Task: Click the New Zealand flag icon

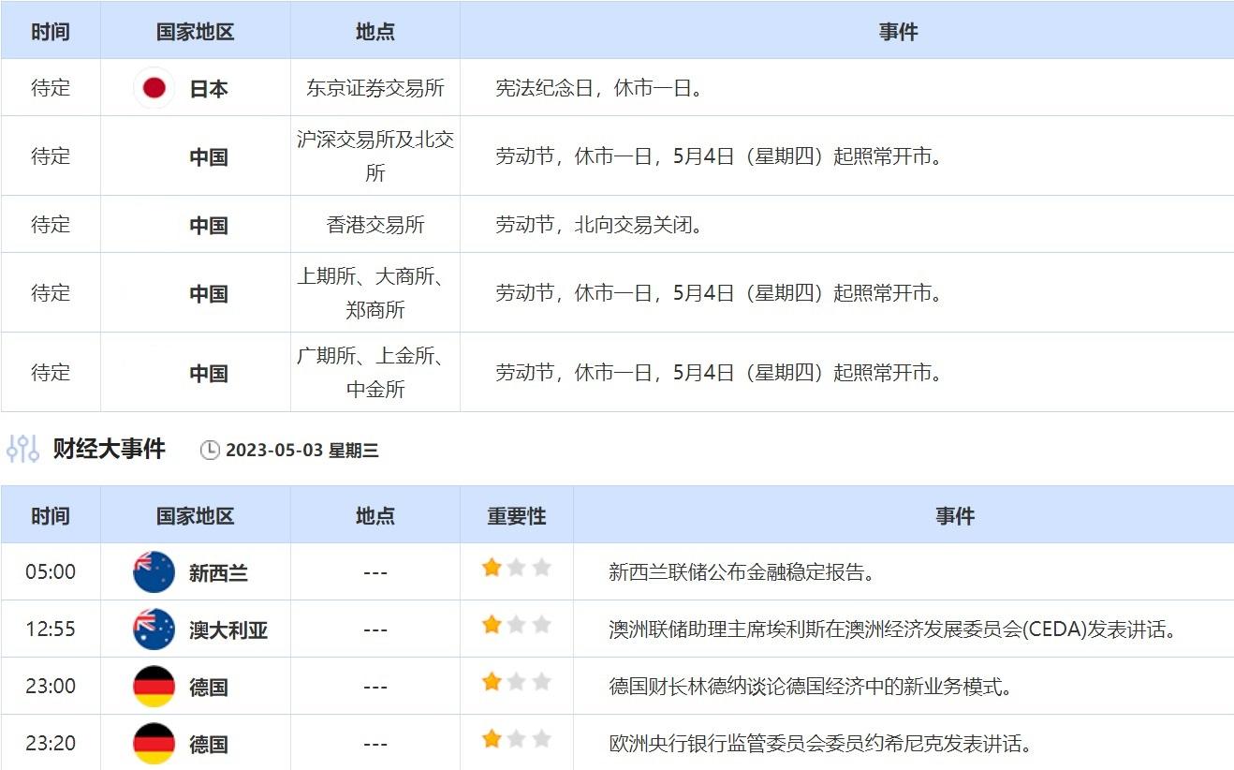Action: (x=153, y=571)
